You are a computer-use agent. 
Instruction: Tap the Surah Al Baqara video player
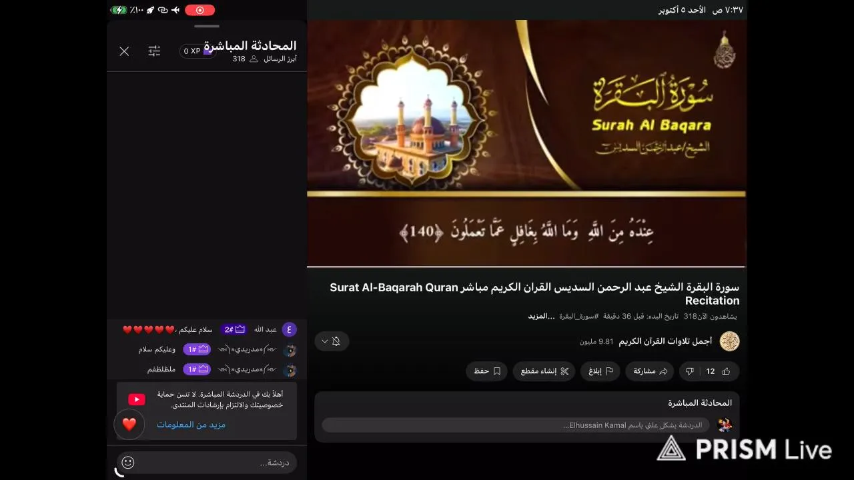click(x=526, y=143)
